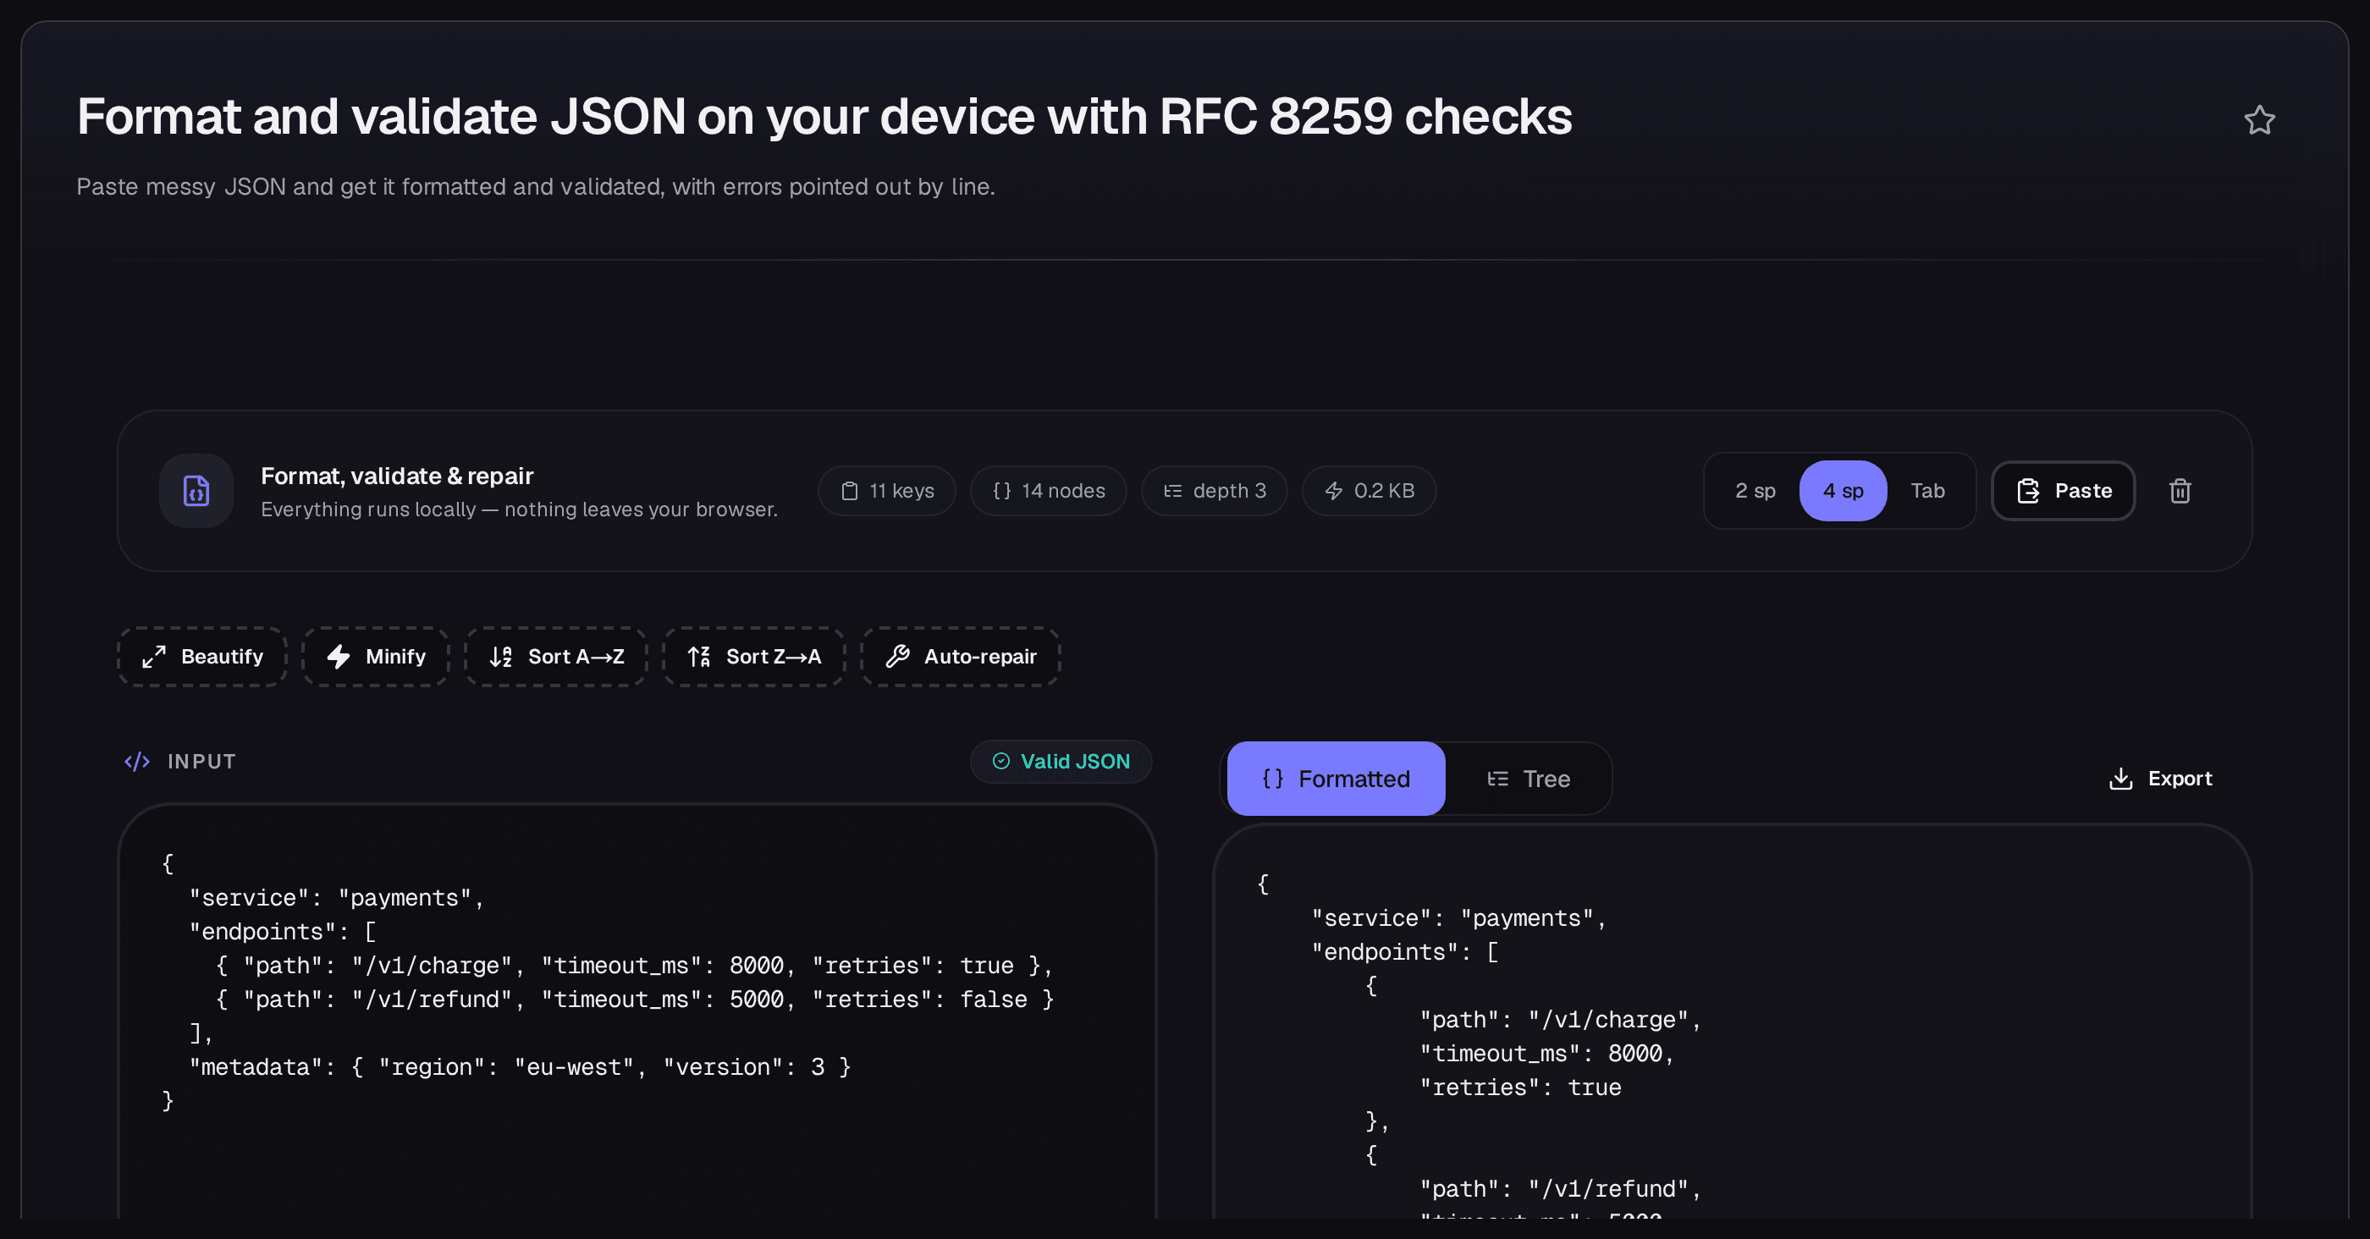Click the page title about RFC 8259 checks

point(824,117)
